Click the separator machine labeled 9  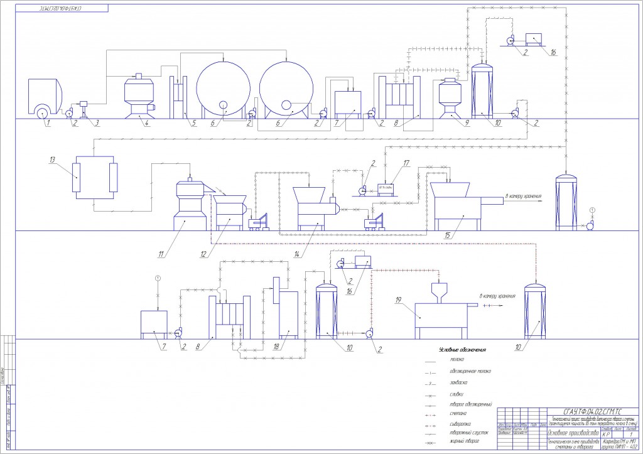(451, 100)
